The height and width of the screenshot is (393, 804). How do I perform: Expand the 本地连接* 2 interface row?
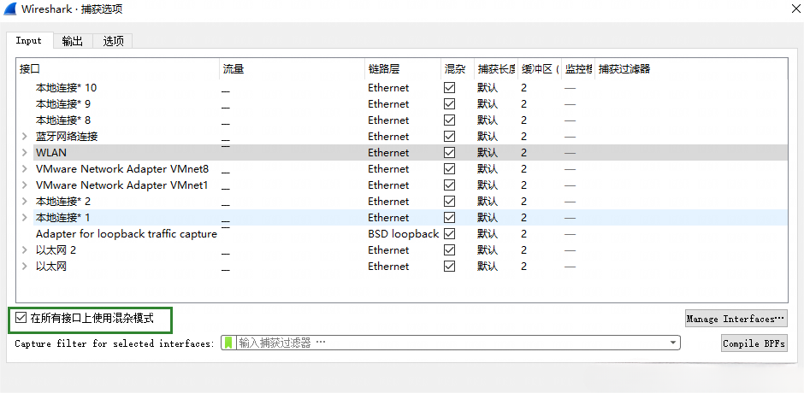pyautogui.click(x=24, y=202)
